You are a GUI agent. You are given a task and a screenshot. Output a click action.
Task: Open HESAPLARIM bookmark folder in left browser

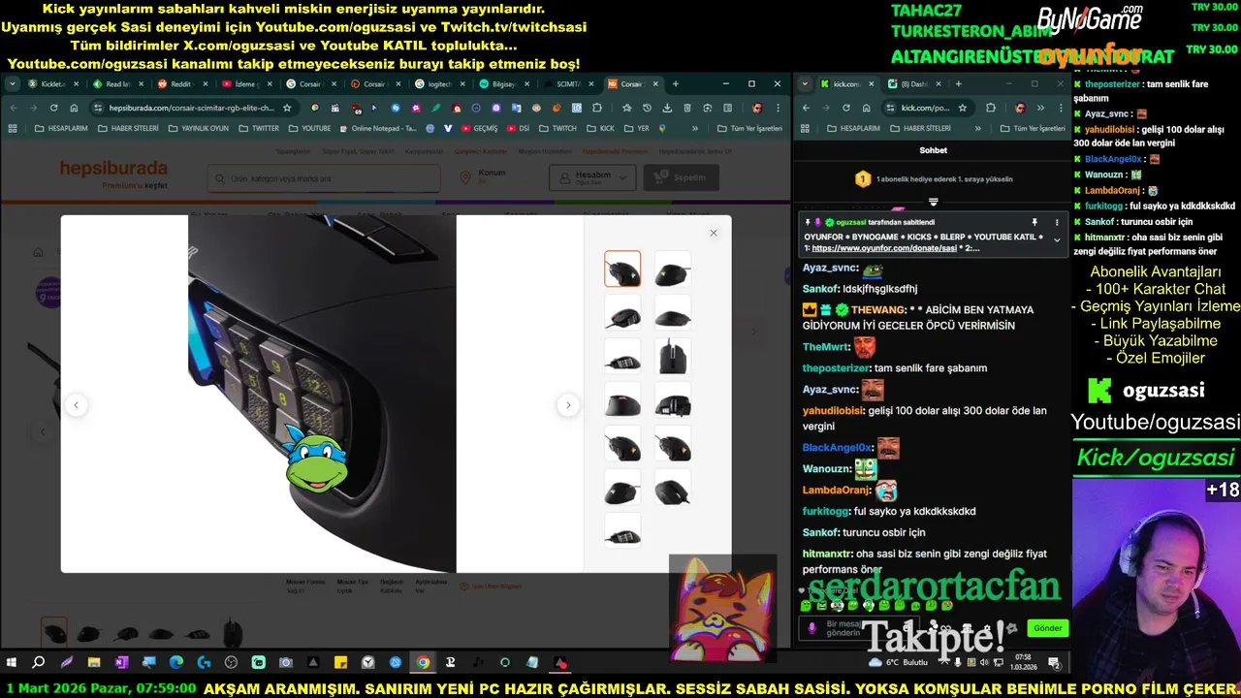coord(61,128)
